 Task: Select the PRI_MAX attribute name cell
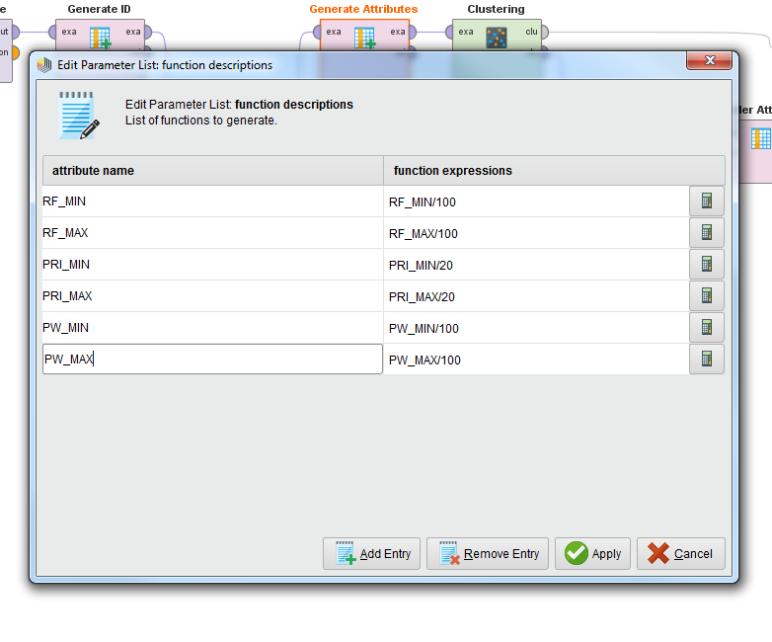[212, 295]
